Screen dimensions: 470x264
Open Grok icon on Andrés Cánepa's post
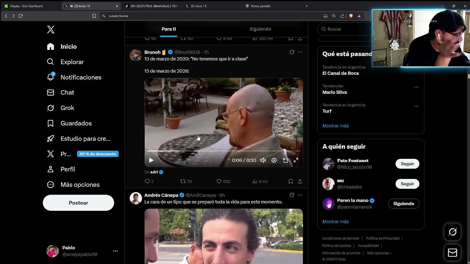point(292,195)
